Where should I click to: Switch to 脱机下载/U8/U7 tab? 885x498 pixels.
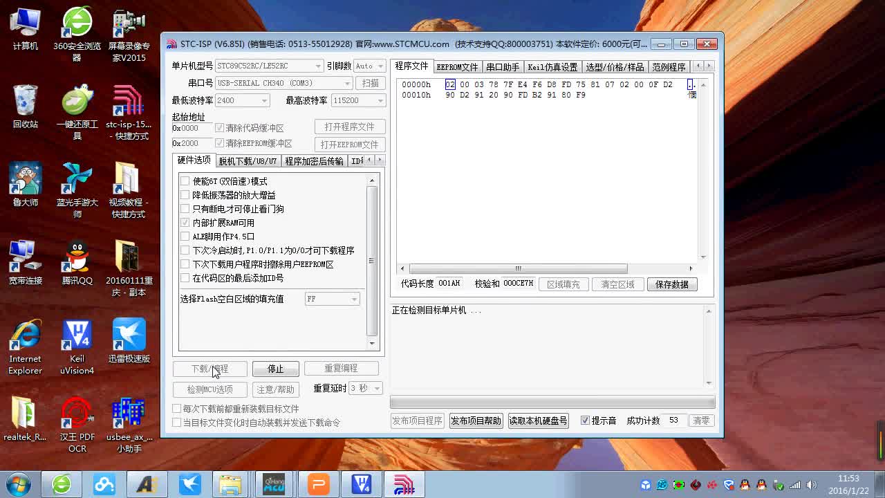[x=248, y=161]
